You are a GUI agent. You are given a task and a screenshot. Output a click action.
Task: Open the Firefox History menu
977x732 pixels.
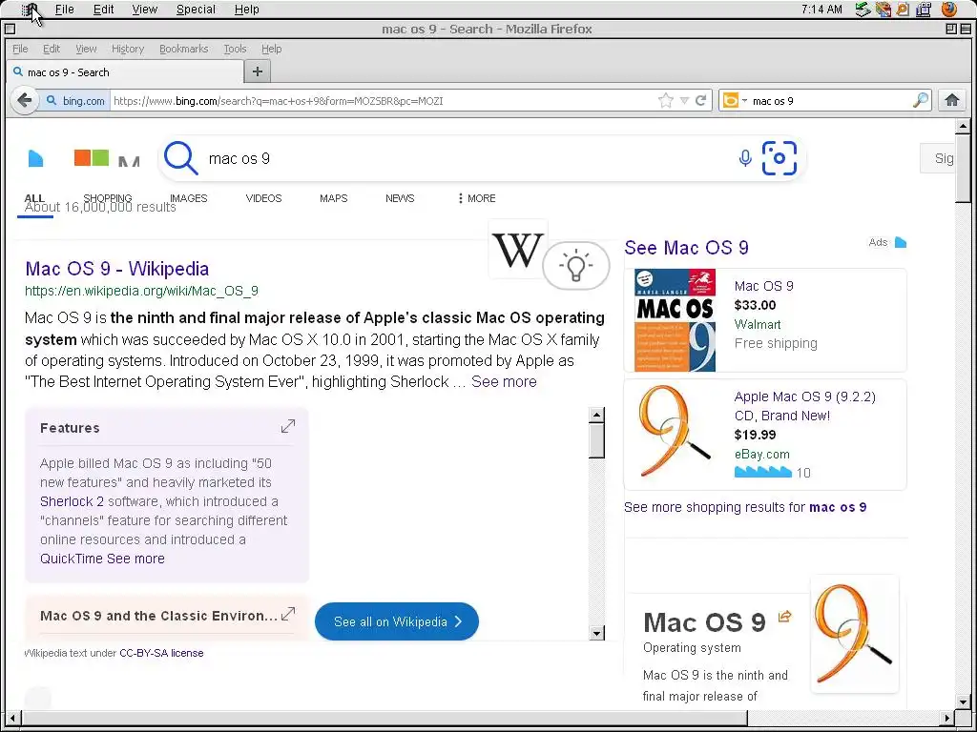(x=128, y=49)
